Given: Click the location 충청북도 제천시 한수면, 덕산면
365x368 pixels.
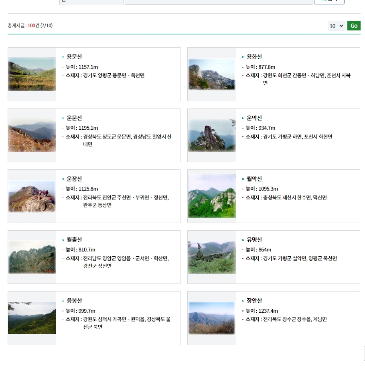Looking at the screenshot, I should [x=295, y=197].
